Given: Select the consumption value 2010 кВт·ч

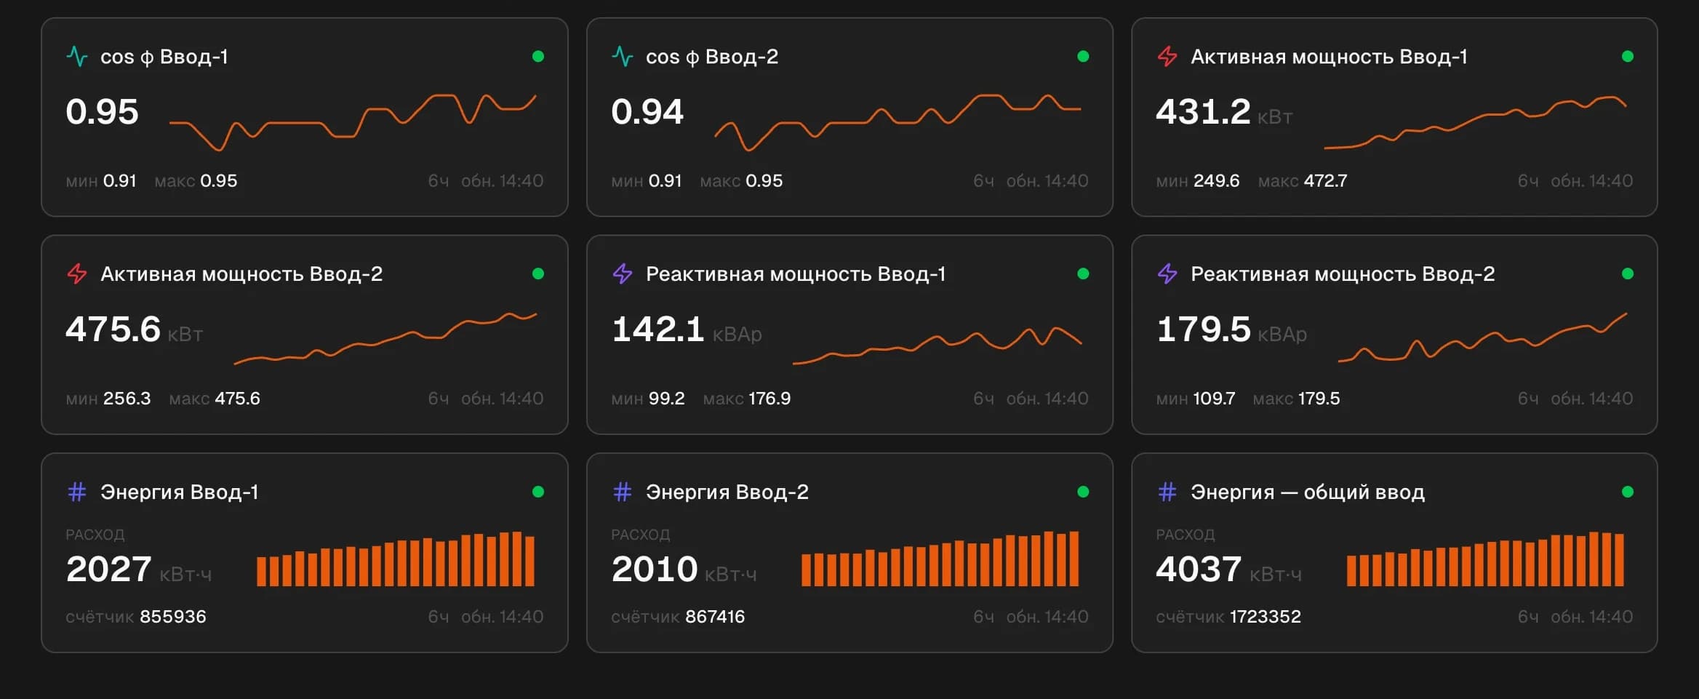Looking at the screenshot, I should (684, 570).
